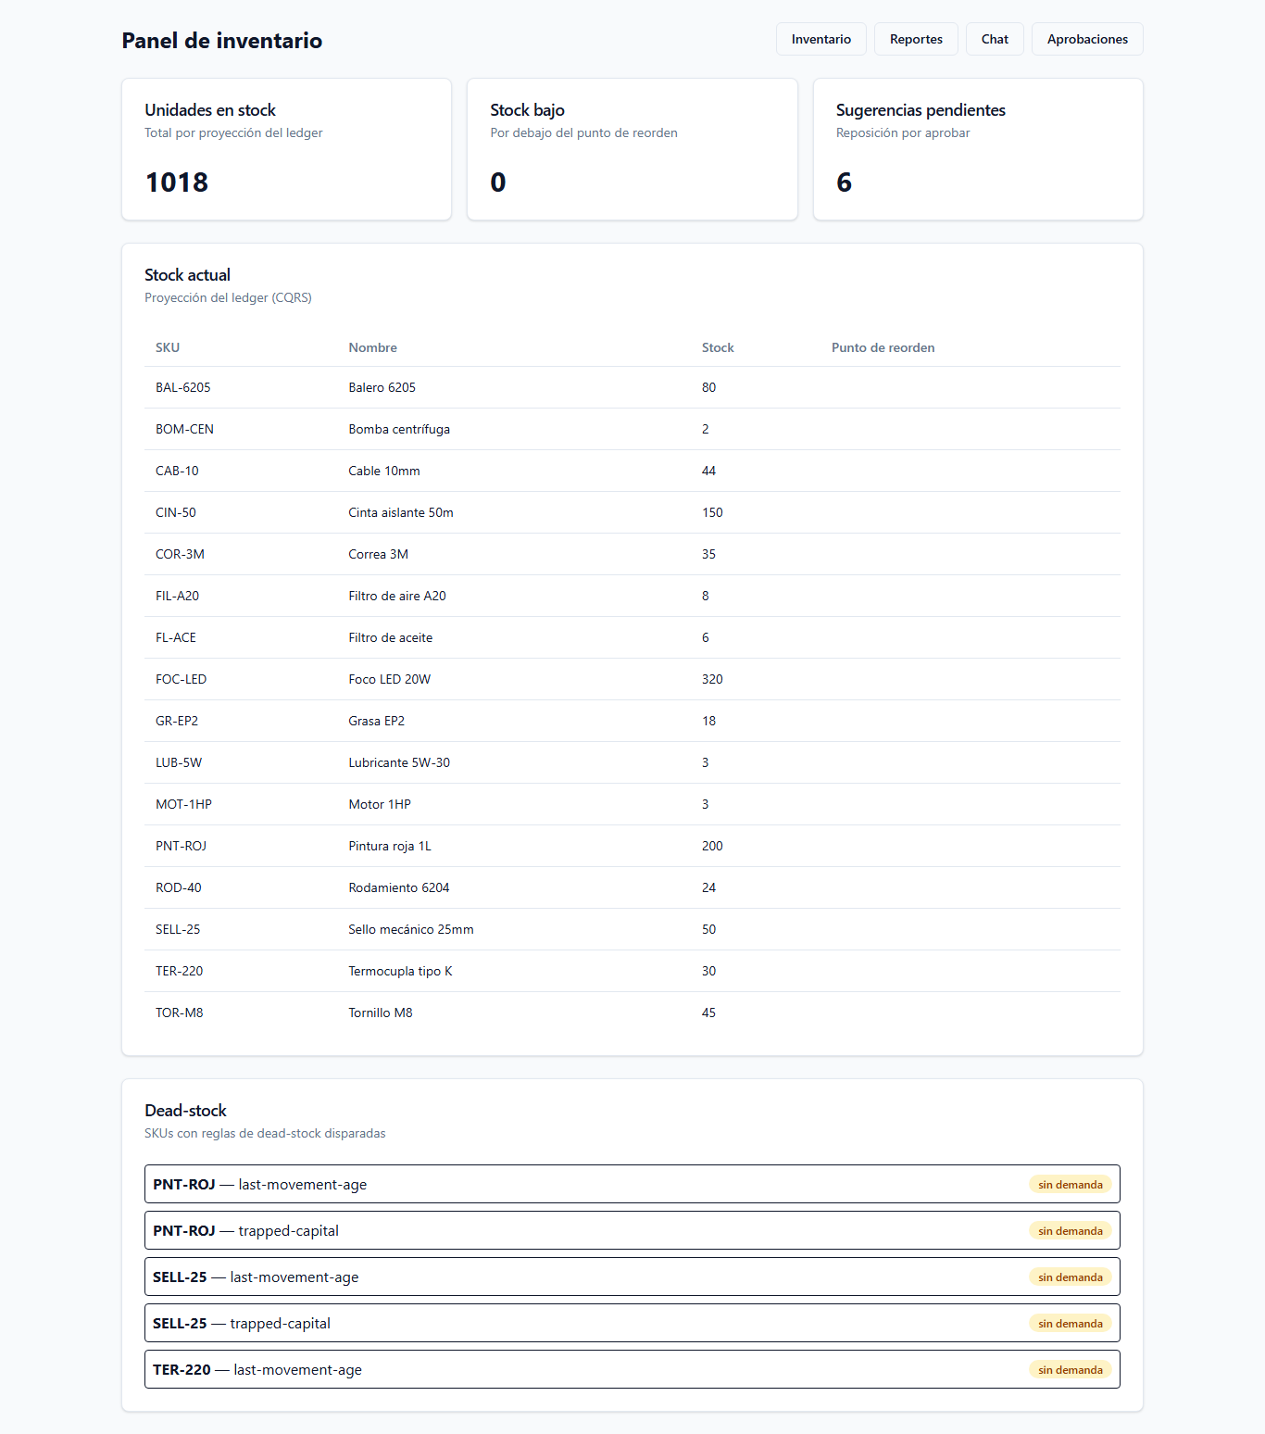Select the TOR-M8 SKU cell
This screenshot has width=1265, height=1434.
(x=180, y=1013)
